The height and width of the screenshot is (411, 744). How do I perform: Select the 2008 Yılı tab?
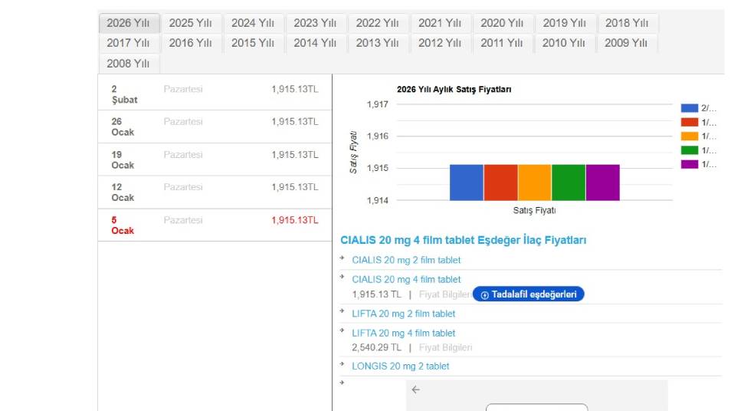point(128,64)
